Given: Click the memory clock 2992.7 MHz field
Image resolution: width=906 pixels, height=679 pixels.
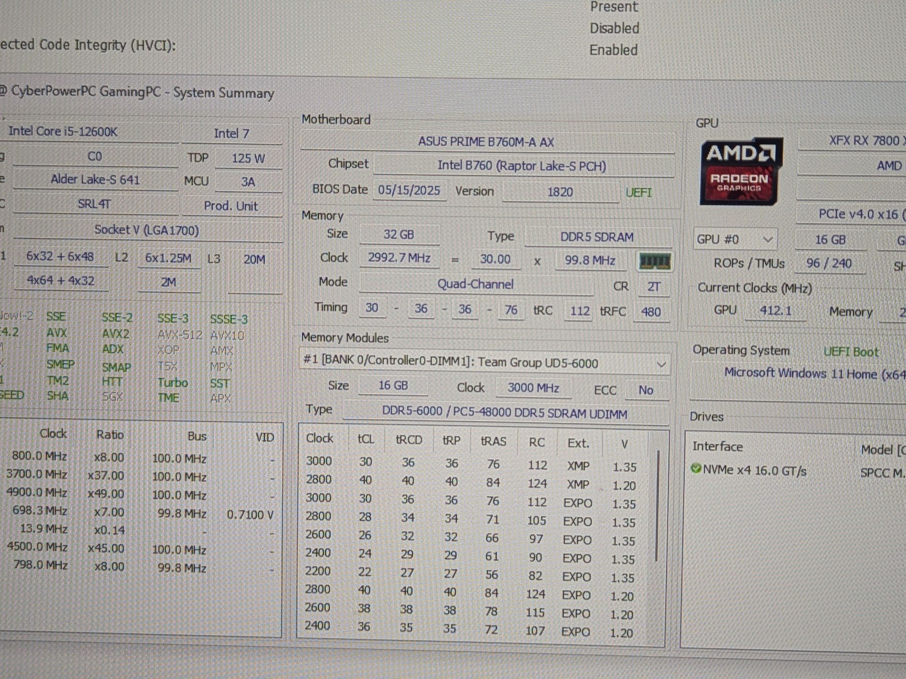Looking at the screenshot, I should [x=399, y=258].
